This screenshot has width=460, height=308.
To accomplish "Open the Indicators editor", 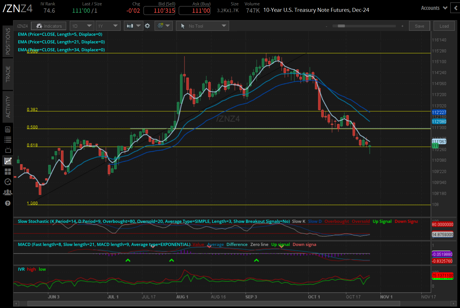I will (48, 26).
